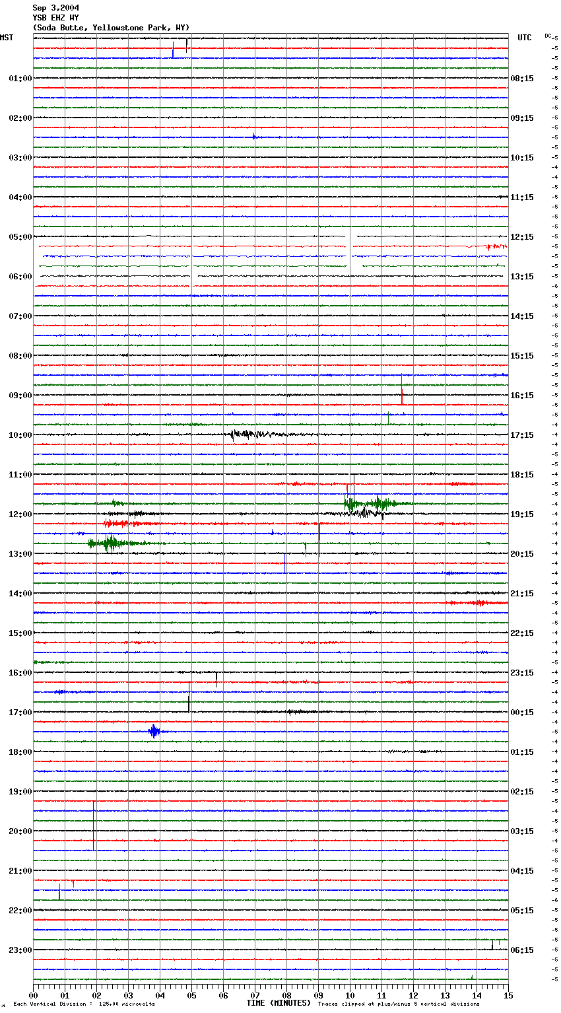Click the "16:15" UTC time label
The height and width of the screenshot is (1013, 561).
(x=522, y=396)
